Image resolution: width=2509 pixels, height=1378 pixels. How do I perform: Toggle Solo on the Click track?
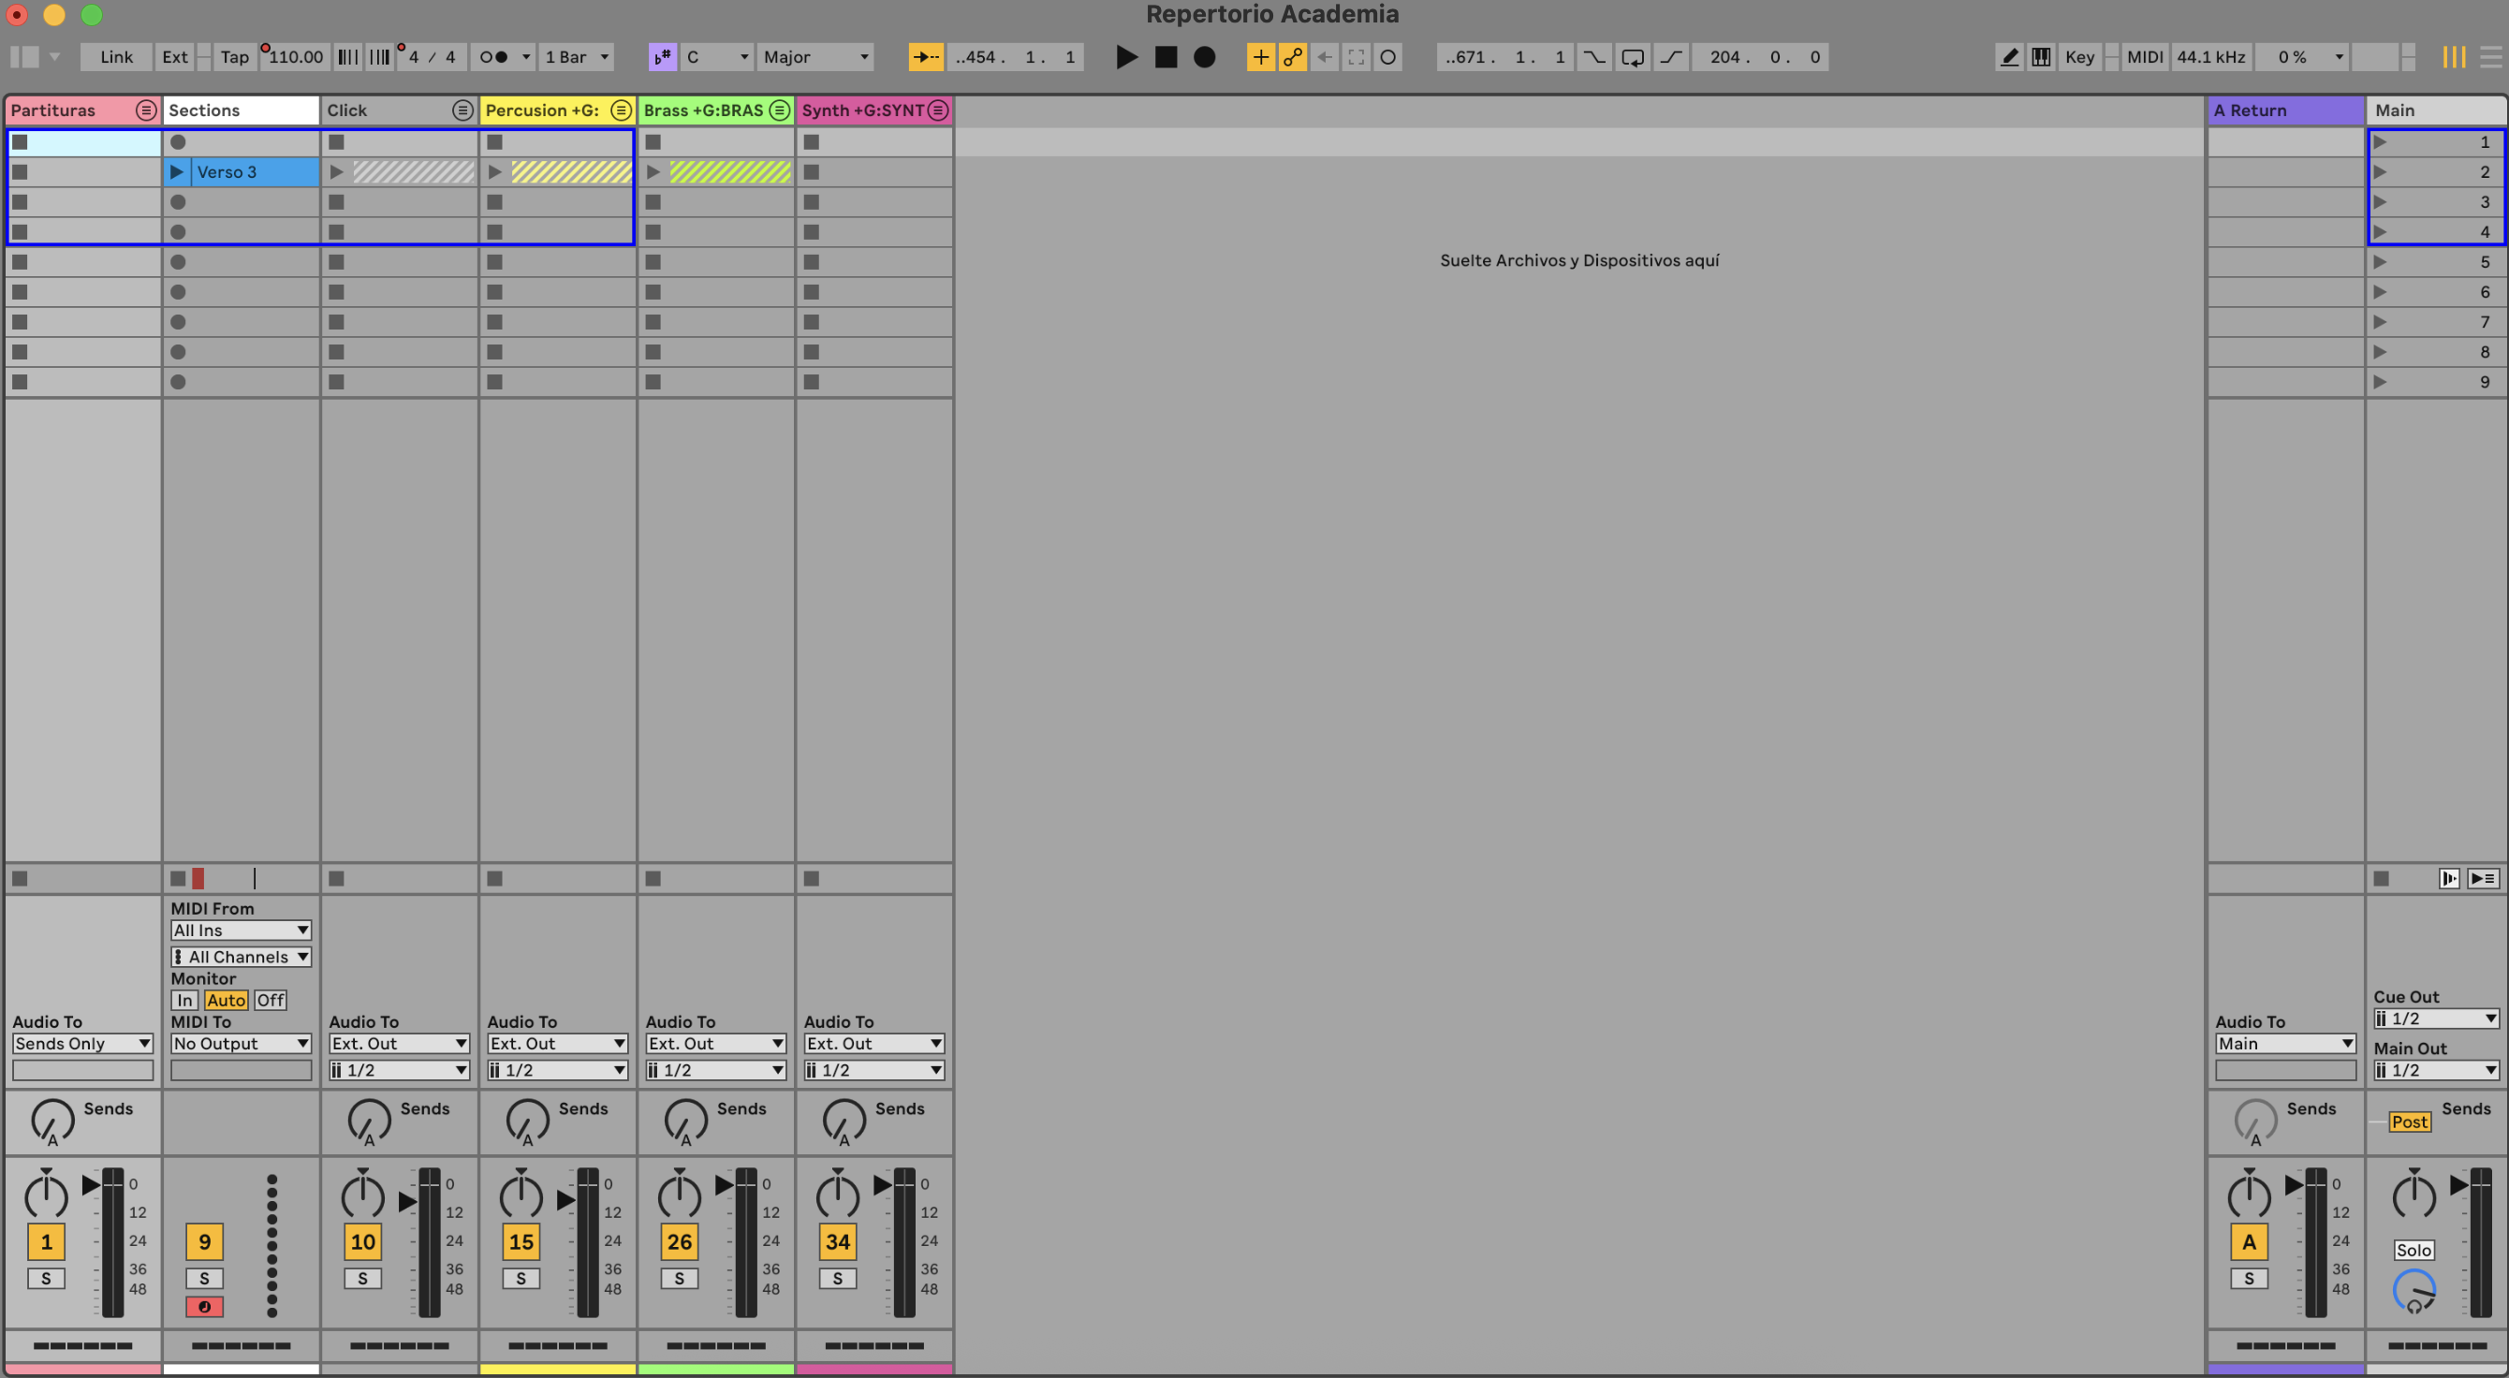[x=362, y=1278]
